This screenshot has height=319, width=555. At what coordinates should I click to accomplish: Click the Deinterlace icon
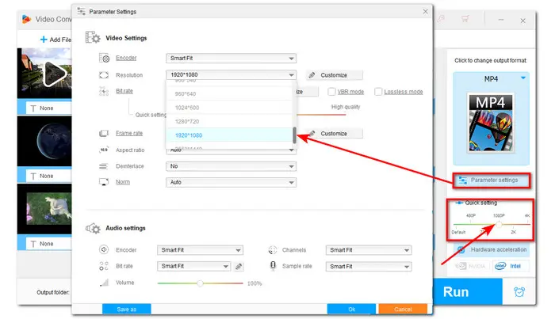(x=104, y=166)
